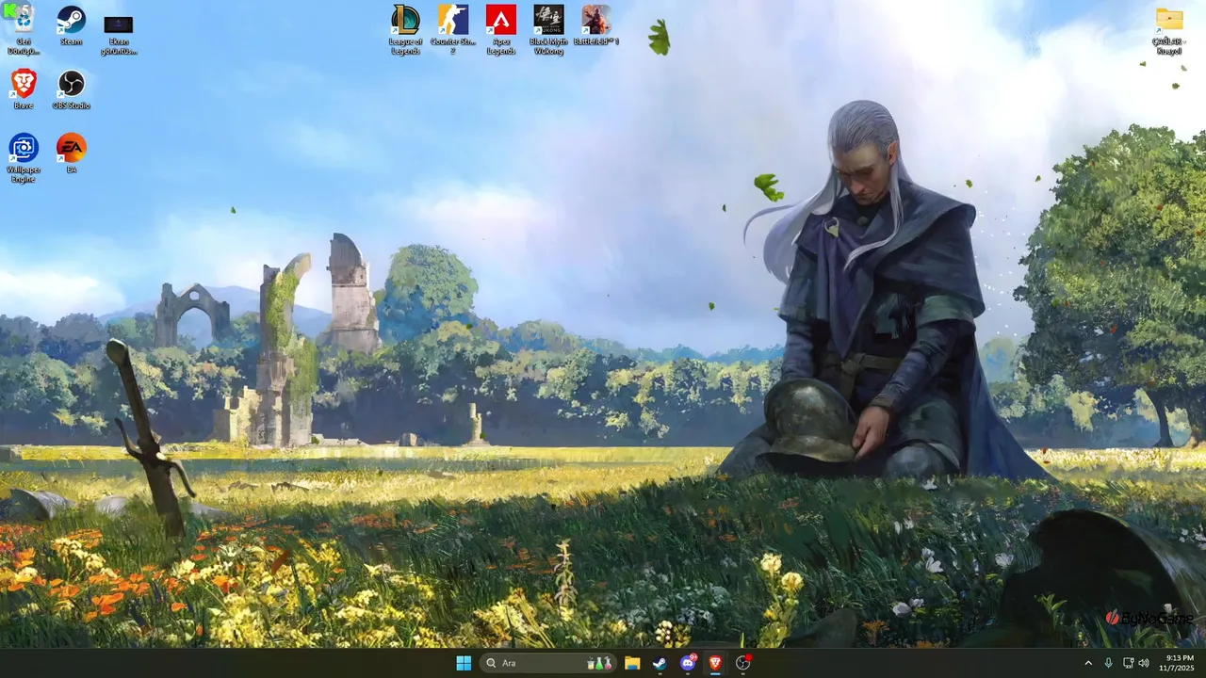Select the League of Legends shortcut
Screen dimensions: 1206x678
pyautogui.click(x=405, y=29)
